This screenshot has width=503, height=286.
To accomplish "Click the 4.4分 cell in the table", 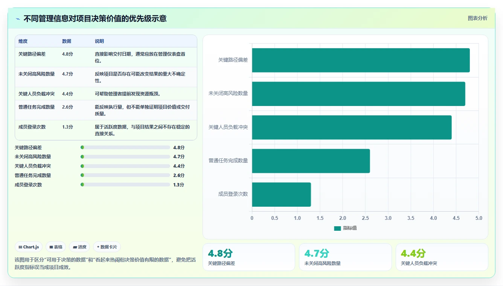I will click(67, 94).
